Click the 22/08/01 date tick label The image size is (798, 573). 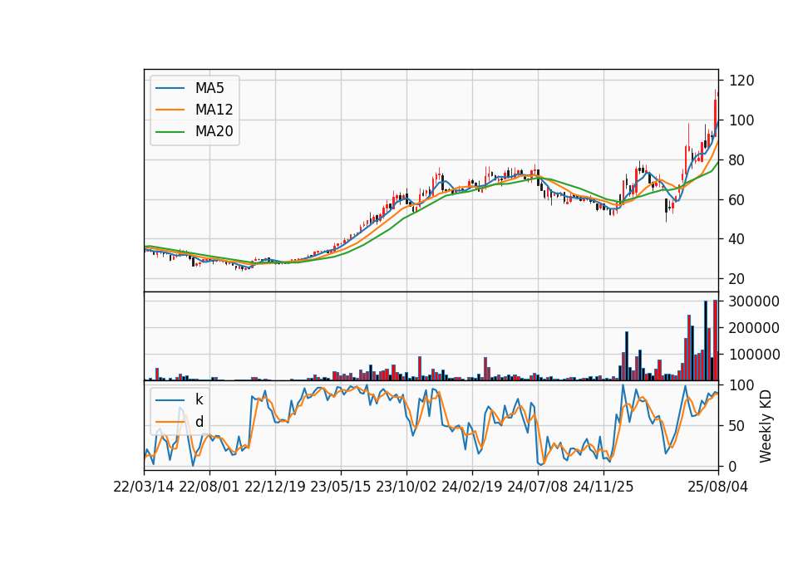point(209,487)
